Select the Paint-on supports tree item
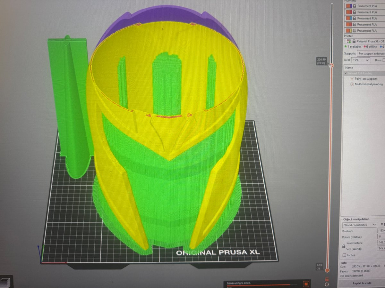385x288 pixels. [x=366, y=79]
